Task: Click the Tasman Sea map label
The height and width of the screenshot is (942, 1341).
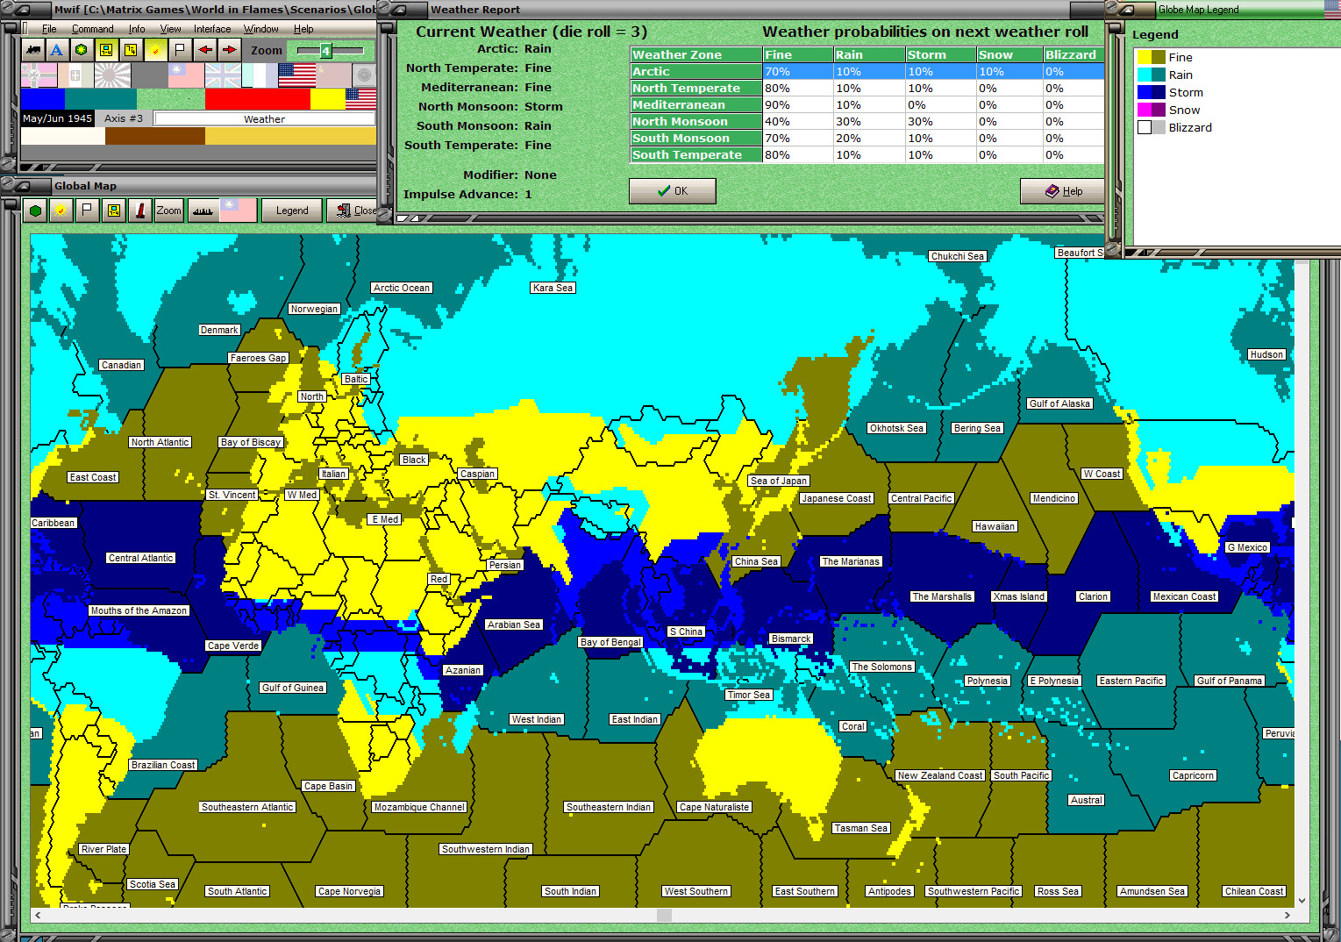Action: click(x=861, y=828)
